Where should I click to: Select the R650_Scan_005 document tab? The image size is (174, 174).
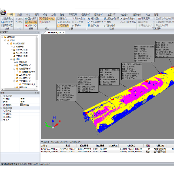(x=54, y=33)
